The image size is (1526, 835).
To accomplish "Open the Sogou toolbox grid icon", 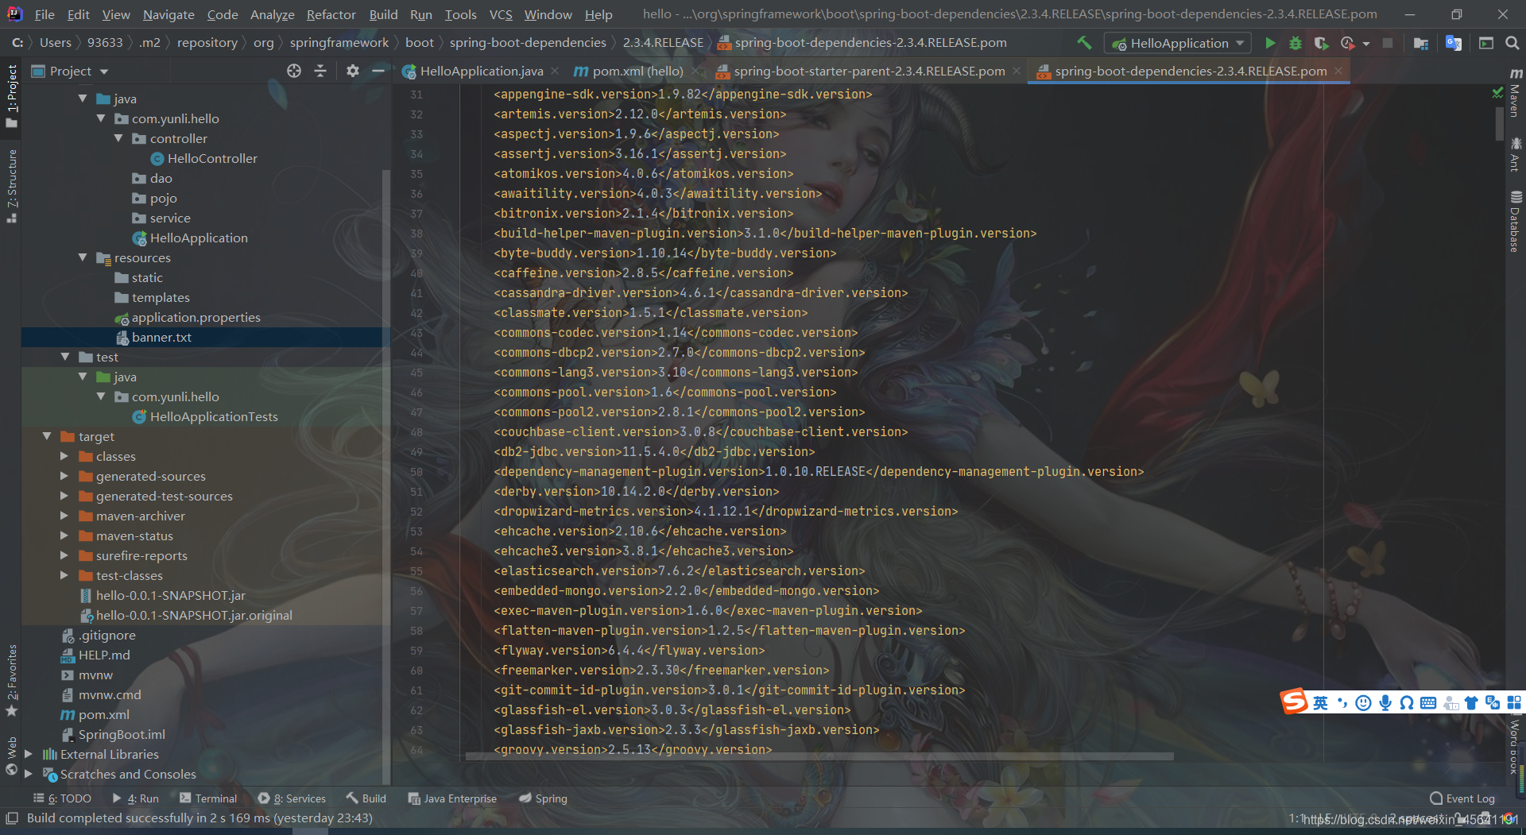I will coord(1514,703).
